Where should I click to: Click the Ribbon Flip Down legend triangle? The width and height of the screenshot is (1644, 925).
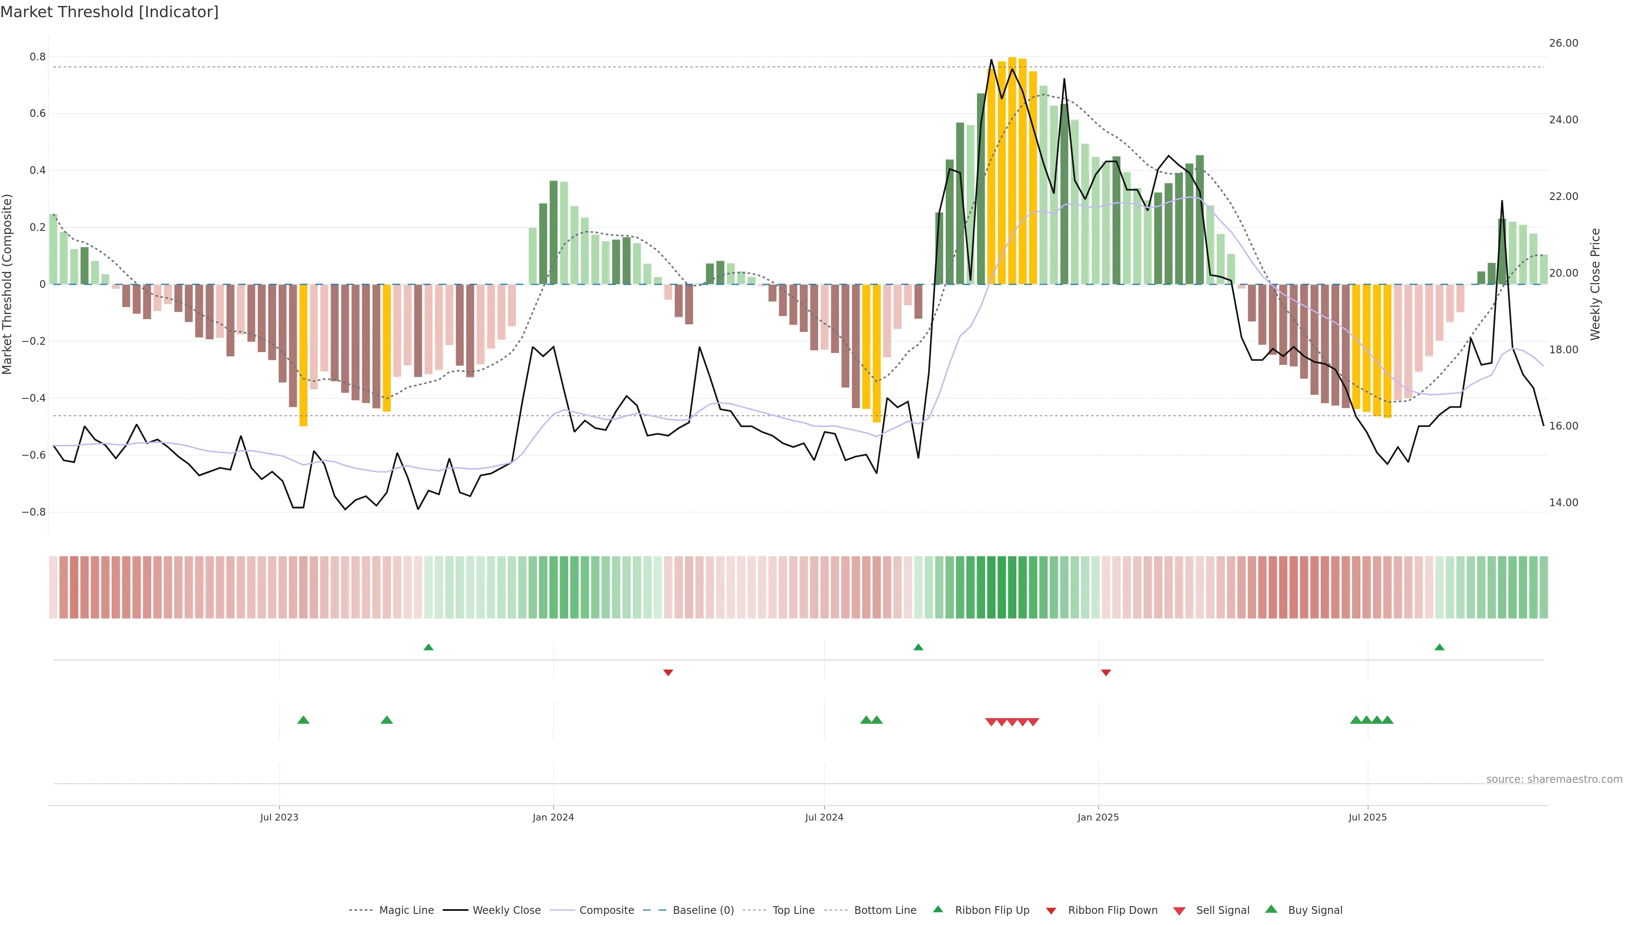tap(1051, 911)
